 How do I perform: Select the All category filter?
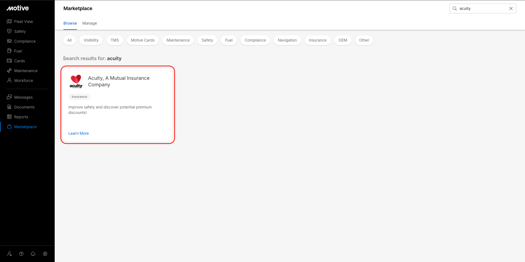(69, 40)
